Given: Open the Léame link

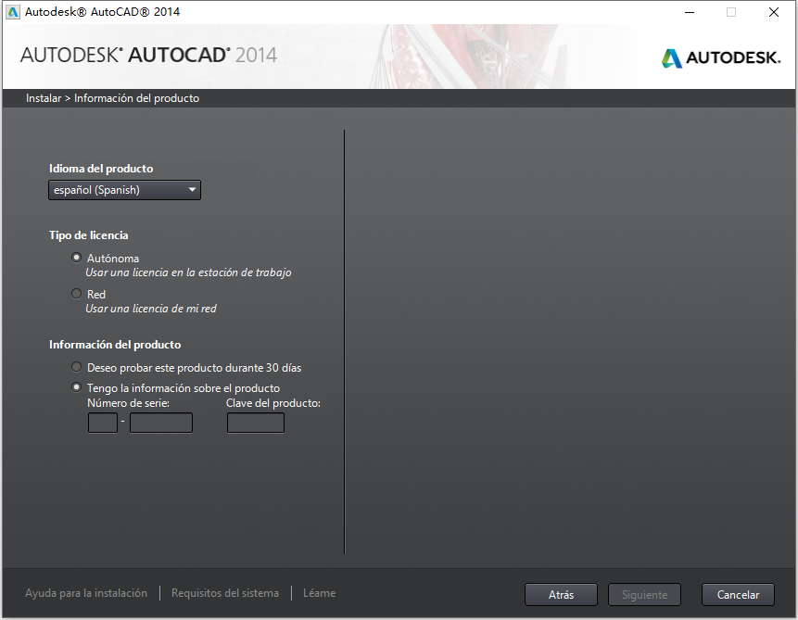Looking at the screenshot, I should pos(319,593).
